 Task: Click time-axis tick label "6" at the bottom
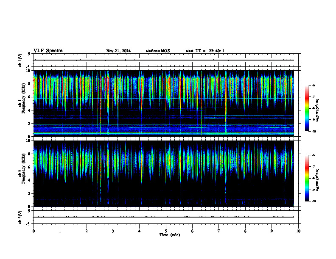193,231
